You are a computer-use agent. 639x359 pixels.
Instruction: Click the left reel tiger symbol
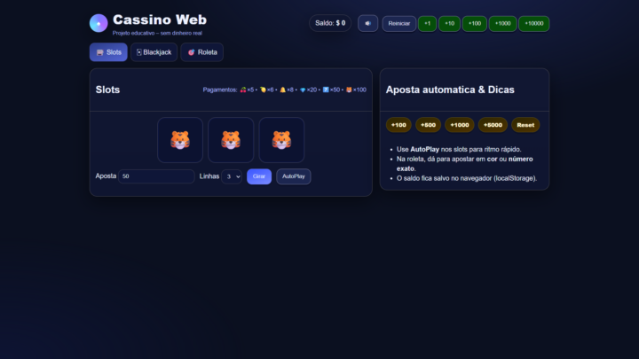pyautogui.click(x=180, y=140)
